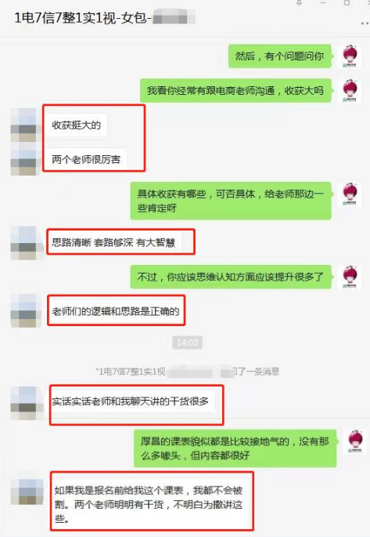The height and width of the screenshot is (537, 370).
Task: Select '实话实话老师和我聊天讲的干货很多' message bubble
Action: tap(130, 401)
